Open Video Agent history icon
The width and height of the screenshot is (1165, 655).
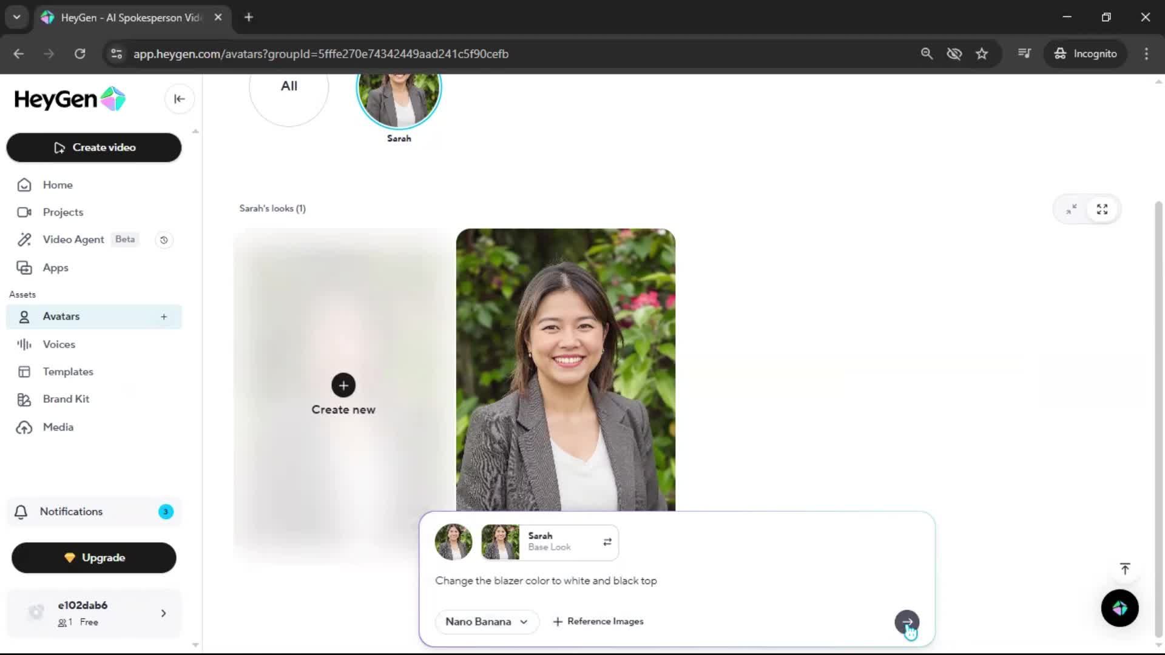coord(164,240)
